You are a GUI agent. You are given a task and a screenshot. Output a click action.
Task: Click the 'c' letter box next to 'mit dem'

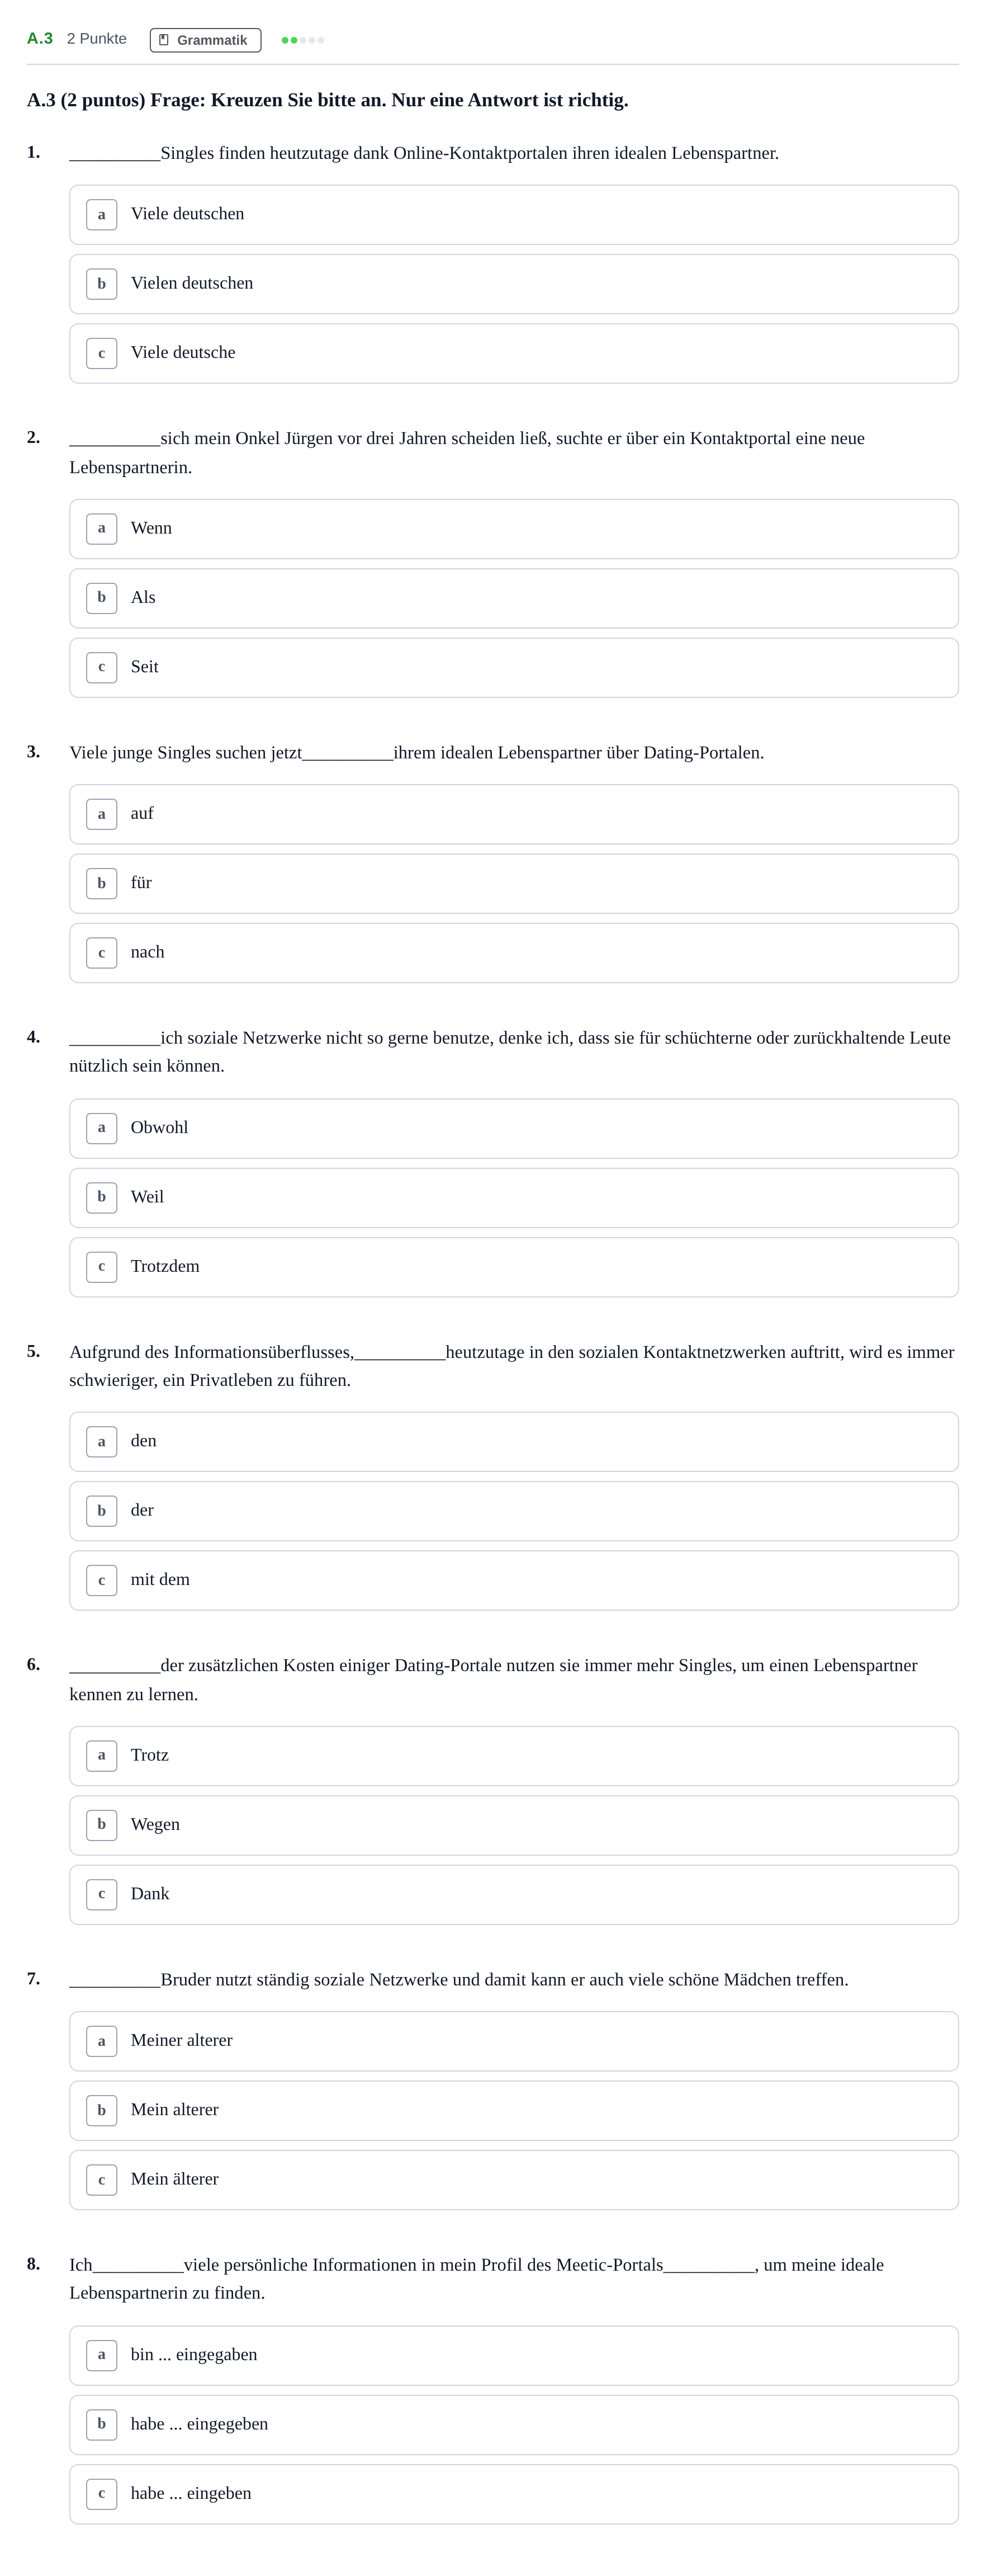coord(102,1581)
